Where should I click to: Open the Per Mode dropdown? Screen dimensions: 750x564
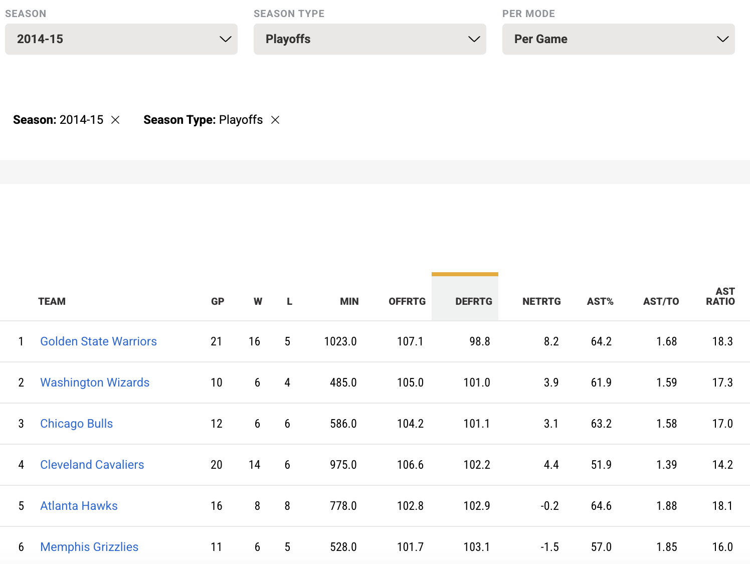point(618,39)
